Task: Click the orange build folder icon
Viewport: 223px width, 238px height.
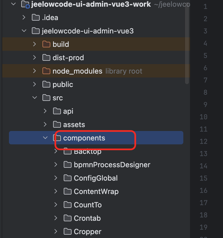Action: tap(46, 44)
